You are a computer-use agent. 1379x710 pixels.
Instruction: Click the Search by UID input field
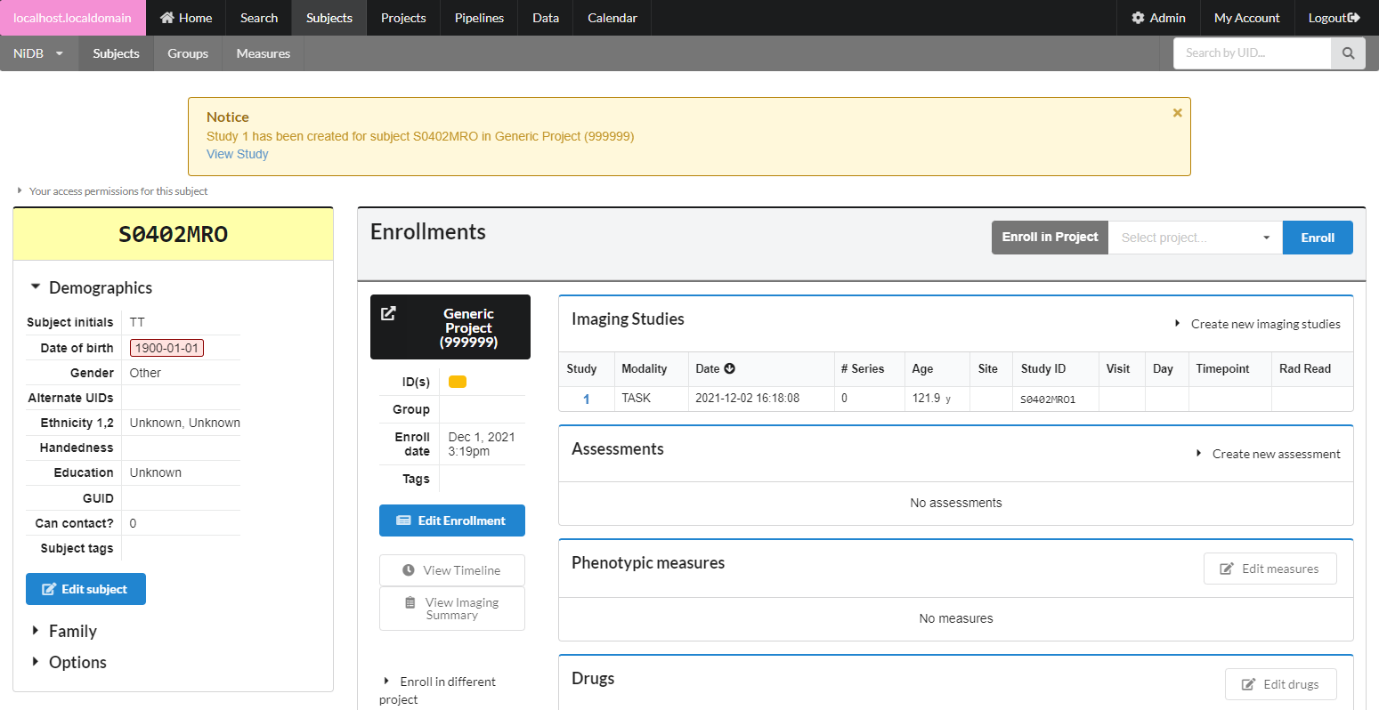1251,53
